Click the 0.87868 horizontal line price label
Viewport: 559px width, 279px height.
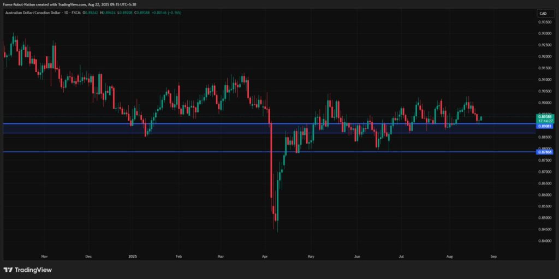click(x=545, y=152)
